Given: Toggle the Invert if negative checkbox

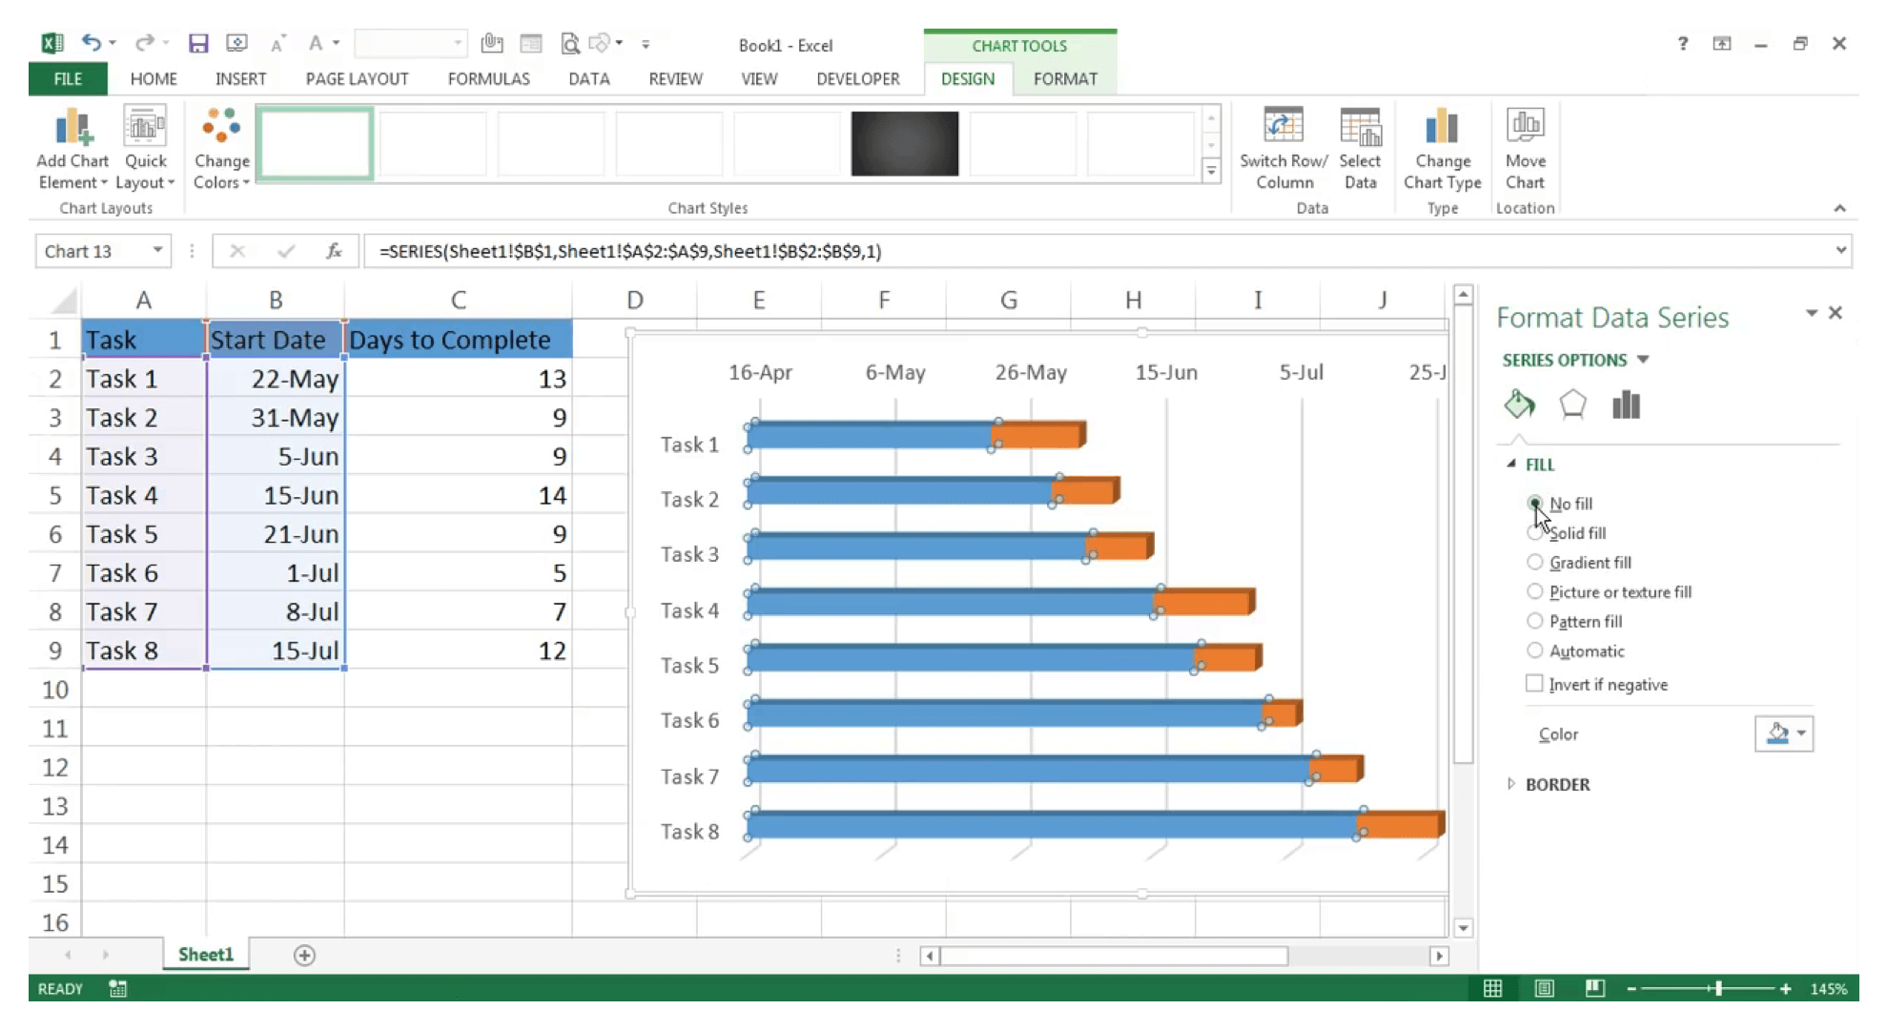Looking at the screenshot, I should click(x=1533, y=684).
